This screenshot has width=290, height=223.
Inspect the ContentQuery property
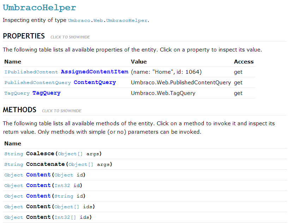click(95, 82)
